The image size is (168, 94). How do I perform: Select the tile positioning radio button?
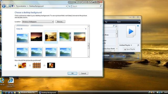[30, 66]
